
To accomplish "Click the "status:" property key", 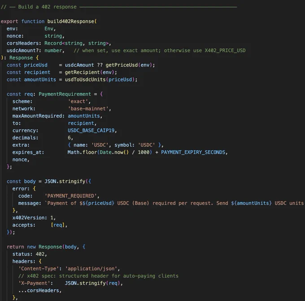I will 22,254.
